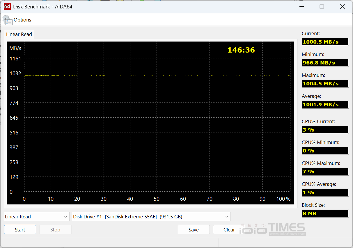The image size is (353, 248).
Task: Click the yellow 146:36 elapsed time display
Action: [x=241, y=50]
